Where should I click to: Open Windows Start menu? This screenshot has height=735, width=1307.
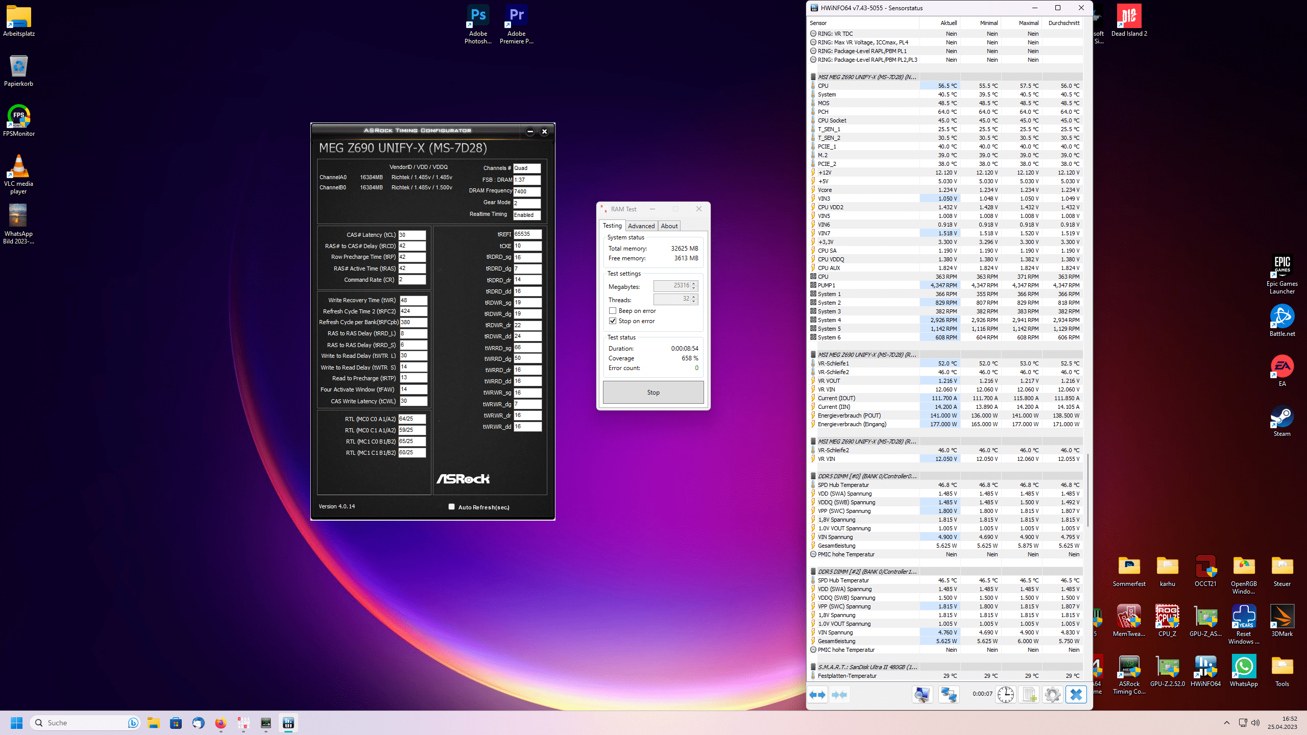pyautogui.click(x=16, y=723)
